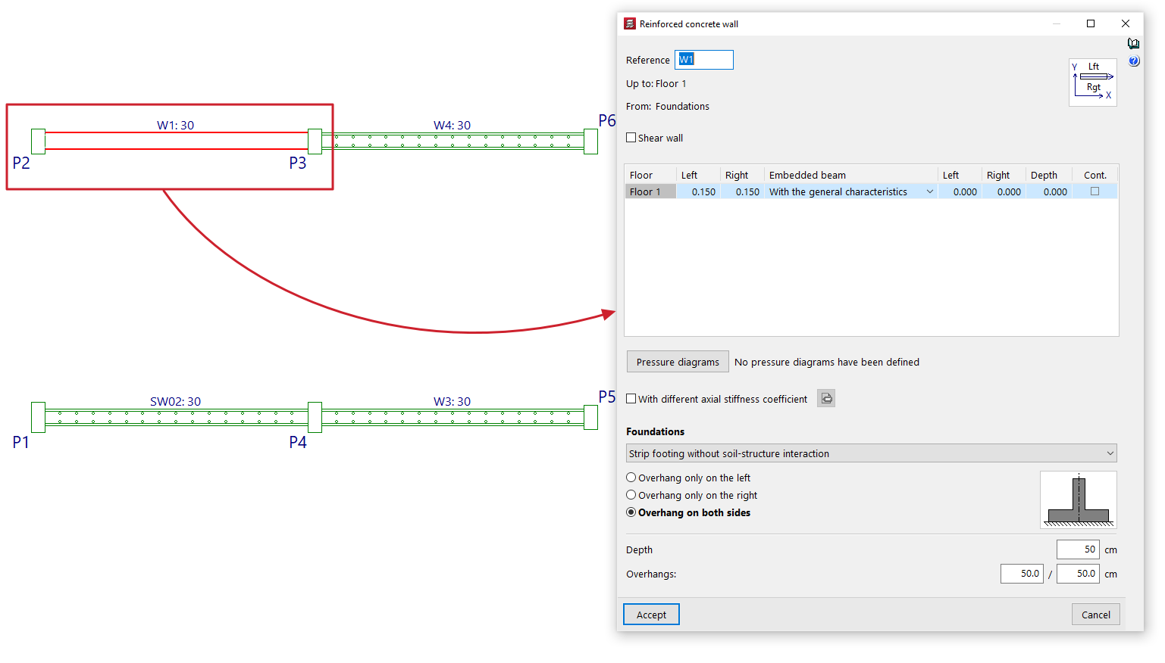
Task: Click the Reinforced concrete wall title bar icon
Action: (x=629, y=23)
